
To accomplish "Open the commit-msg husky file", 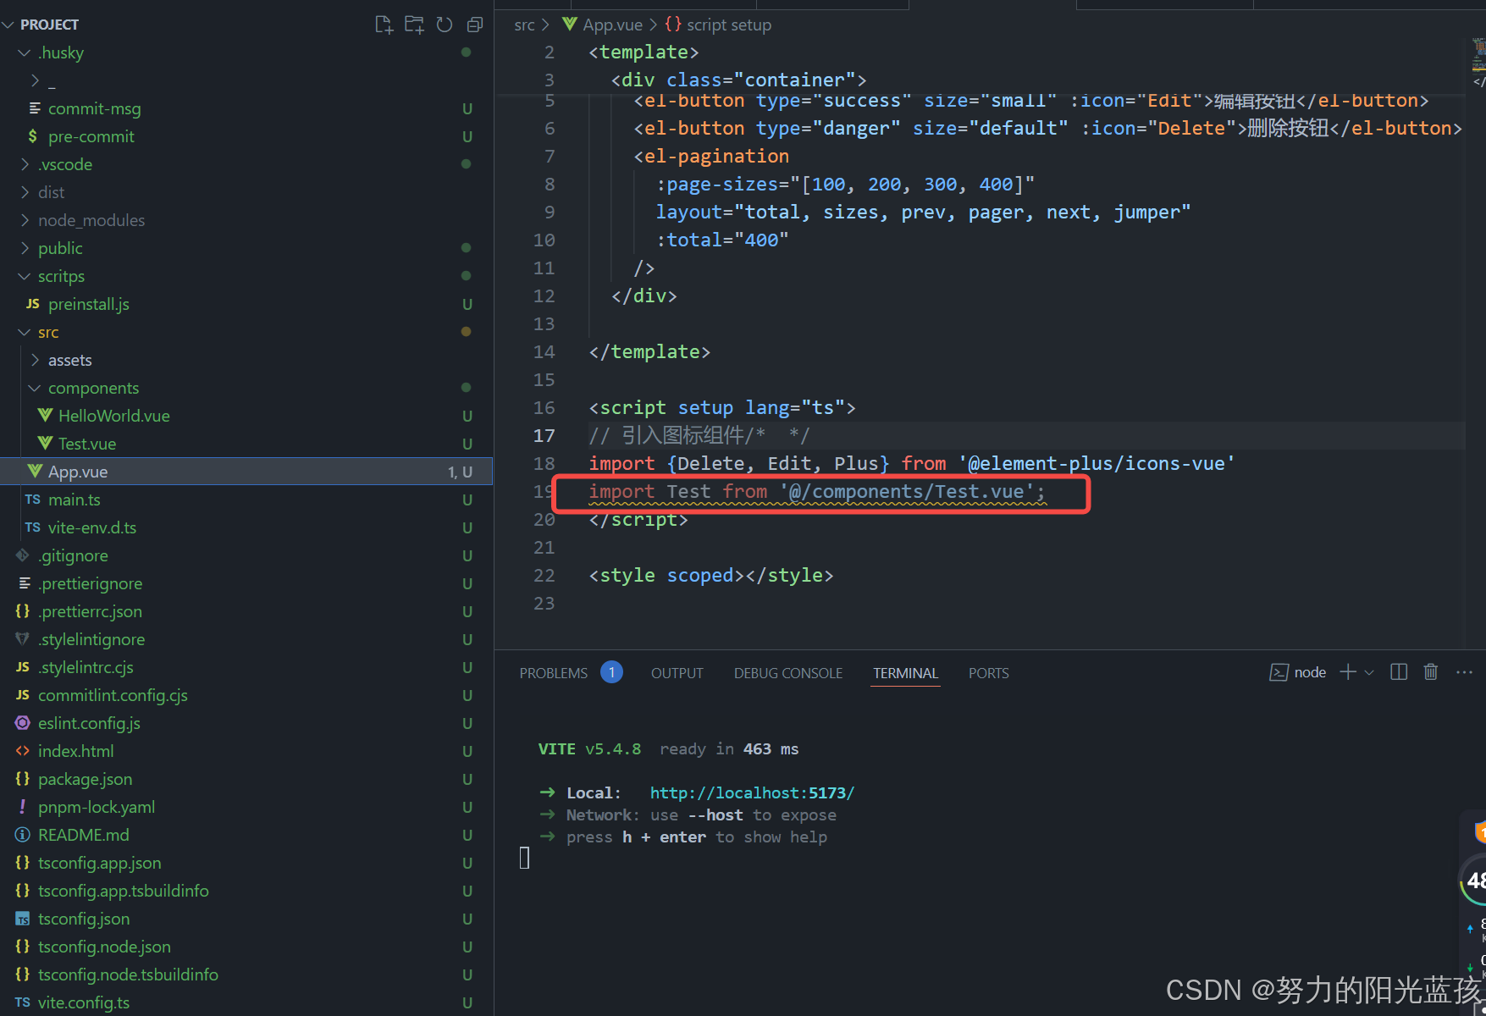I will [x=94, y=108].
